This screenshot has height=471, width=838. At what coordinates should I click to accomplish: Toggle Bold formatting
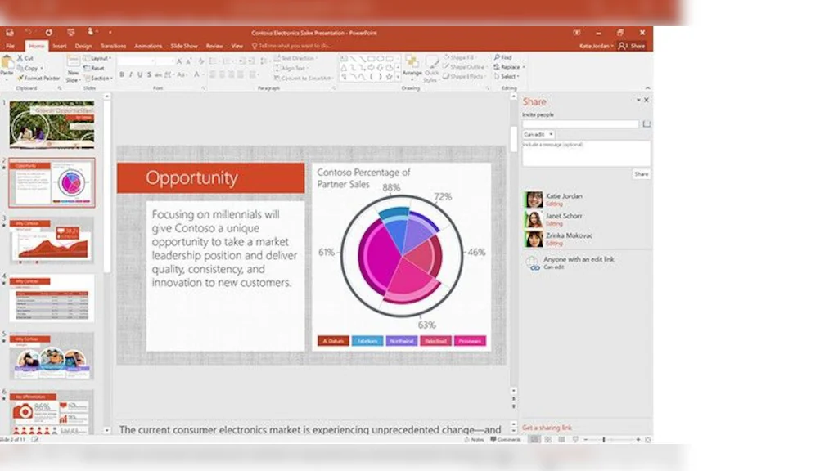click(122, 74)
